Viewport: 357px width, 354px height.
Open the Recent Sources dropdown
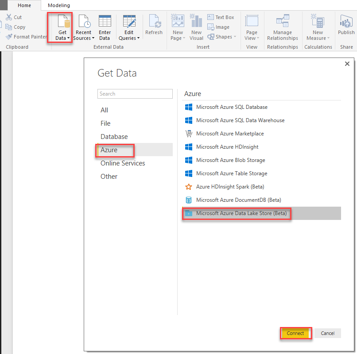tap(84, 27)
